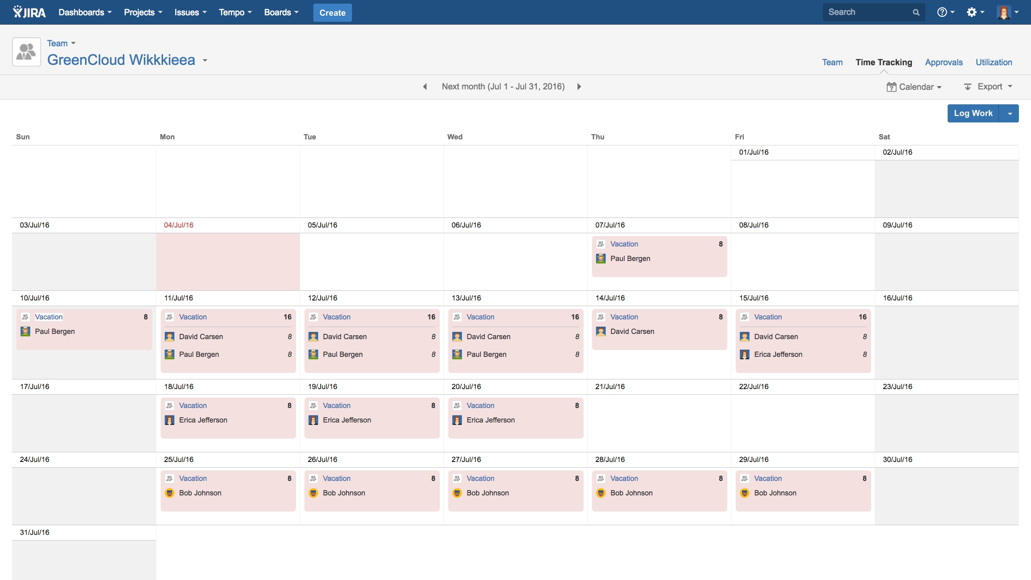Click the Log Work button
1031x580 pixels.
coord(973,112)
